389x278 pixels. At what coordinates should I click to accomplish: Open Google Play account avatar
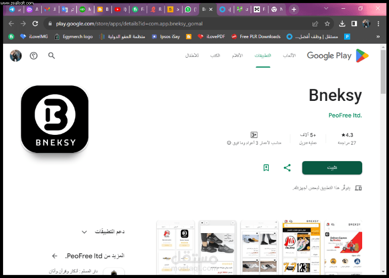(15, 56)
